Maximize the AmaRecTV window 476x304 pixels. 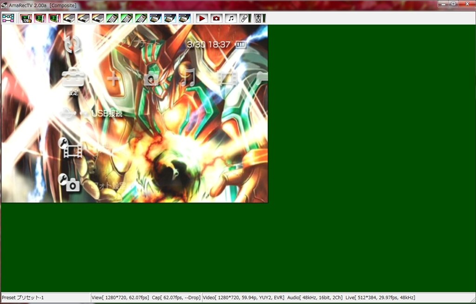453,4
